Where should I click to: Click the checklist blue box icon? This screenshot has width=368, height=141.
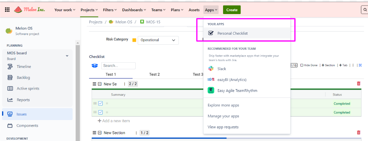point(95,66)
